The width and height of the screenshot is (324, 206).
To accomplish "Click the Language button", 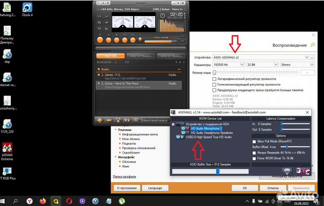I will pos(155,188).
